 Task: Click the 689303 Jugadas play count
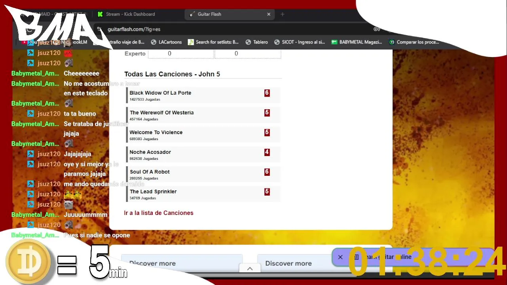click(144, 139)
